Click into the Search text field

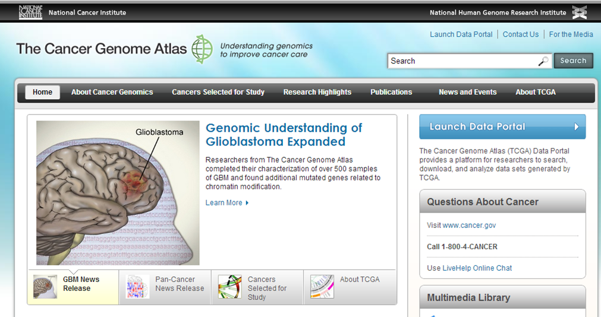coord(462,61)
